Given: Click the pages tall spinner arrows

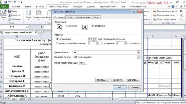Looking at the screenshot, I should [125, 43].
